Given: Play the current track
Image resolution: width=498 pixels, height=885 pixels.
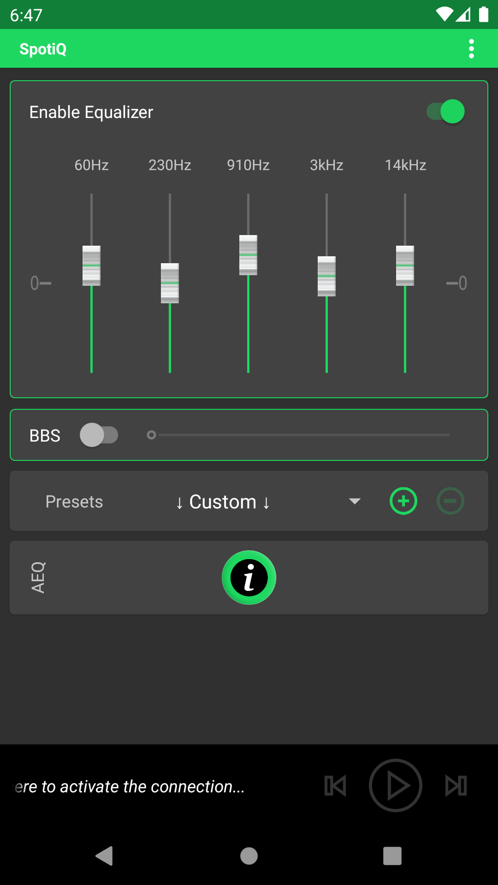Looking at the screenshot, I should 396,785.
